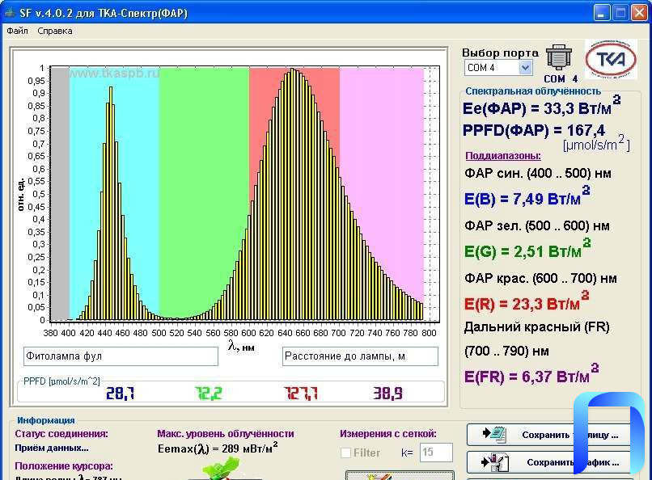The image size is (652, 480).
Task: Click the pink far-red band of the chart
Action: pos(381,193)
